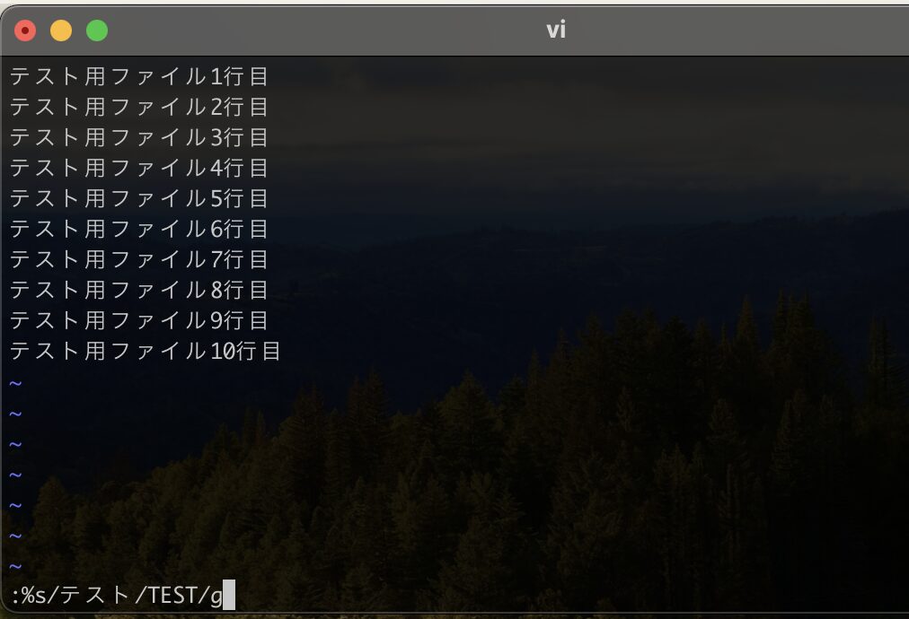909x619 pixels.
Task: Place cursor on テスト用ファイル1行目 line
Action: [x=138, y=76]
